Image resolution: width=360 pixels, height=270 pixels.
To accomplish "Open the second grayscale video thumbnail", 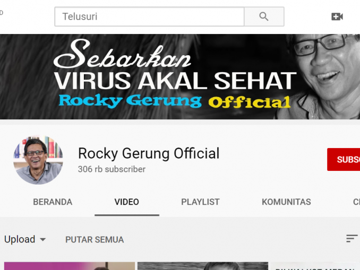I will coord(203,266).
